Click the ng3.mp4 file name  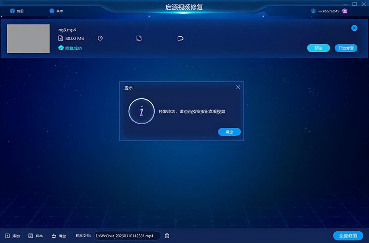[x=67, y=30]
